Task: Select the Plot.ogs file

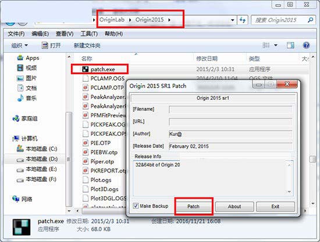Action: pyautogui.click(x=101, y=180)
